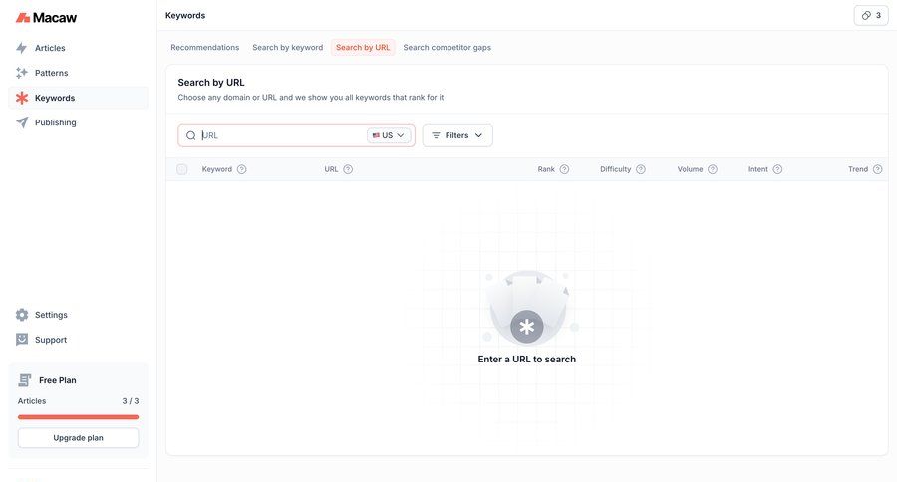This screenshot has height=482, width=897.
Task: Click help icon beside Intent header
Action: 777,169
